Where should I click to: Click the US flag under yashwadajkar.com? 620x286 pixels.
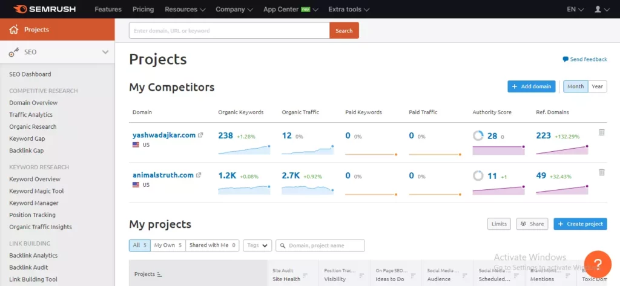(x=136, y=145)
